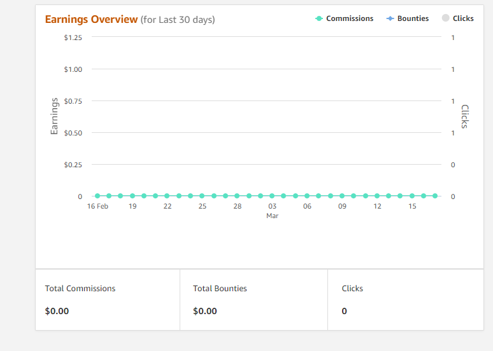Select the data point above 19
This screenshot has width=493, height=351.
pos(132,196)
